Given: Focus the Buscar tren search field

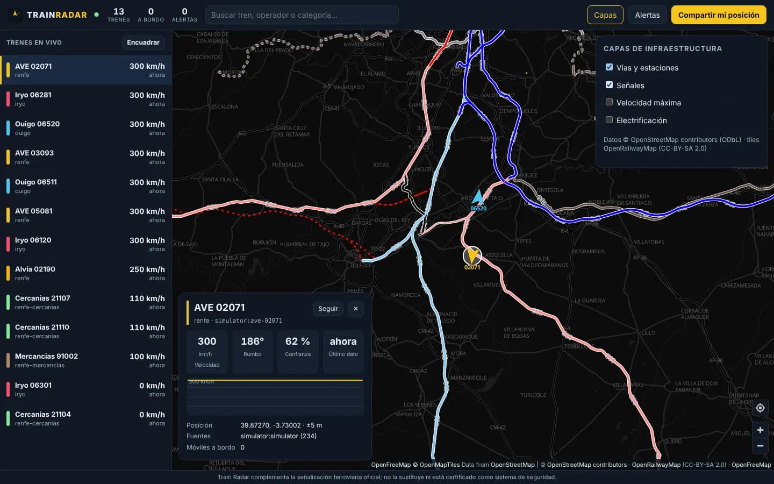Looking at the screenshot, I should coord(302,15).
